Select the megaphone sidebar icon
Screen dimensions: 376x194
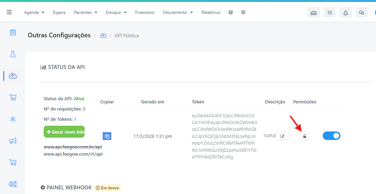click(13, 141)
